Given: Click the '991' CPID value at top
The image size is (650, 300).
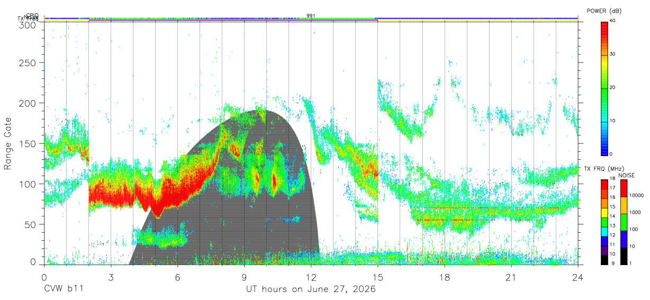Looking at the screenshot, I should 311,16.
